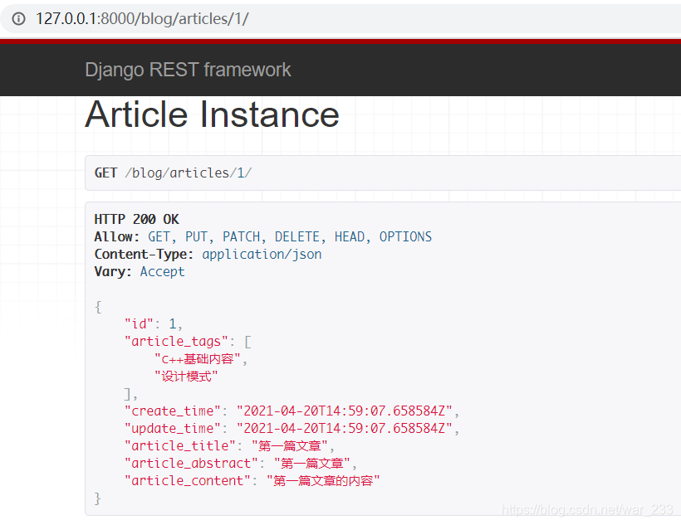Click the "设计模式" tag value
The height and width of the screenshot is (525, 681).
(186, 377)
